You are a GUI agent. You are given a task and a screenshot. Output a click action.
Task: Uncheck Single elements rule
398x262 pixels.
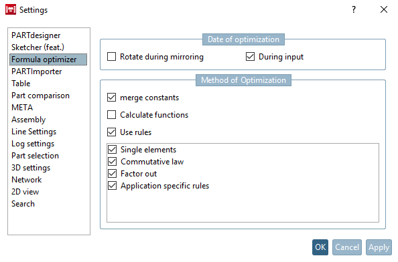(x=112, y=149)
